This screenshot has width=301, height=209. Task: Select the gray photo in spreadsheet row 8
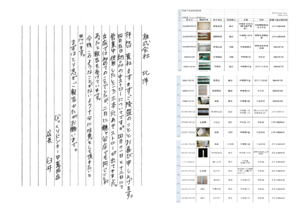pyautogui.click(x=204, y=47)
